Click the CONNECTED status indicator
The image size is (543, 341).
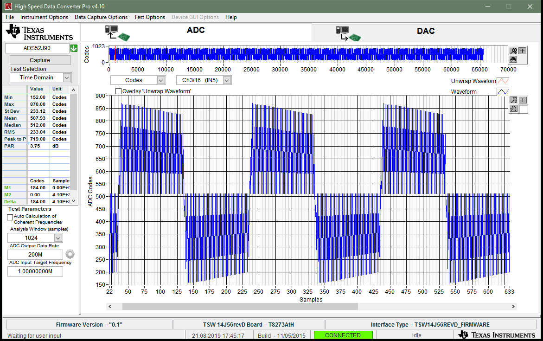coord(343,335)
